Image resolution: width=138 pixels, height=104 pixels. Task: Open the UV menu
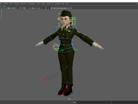(53, 4)
